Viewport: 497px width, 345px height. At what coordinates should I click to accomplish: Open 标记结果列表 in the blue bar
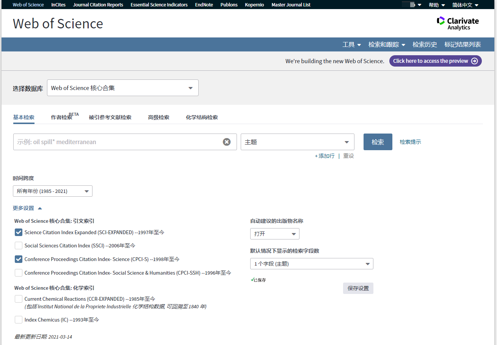(463, 45)
